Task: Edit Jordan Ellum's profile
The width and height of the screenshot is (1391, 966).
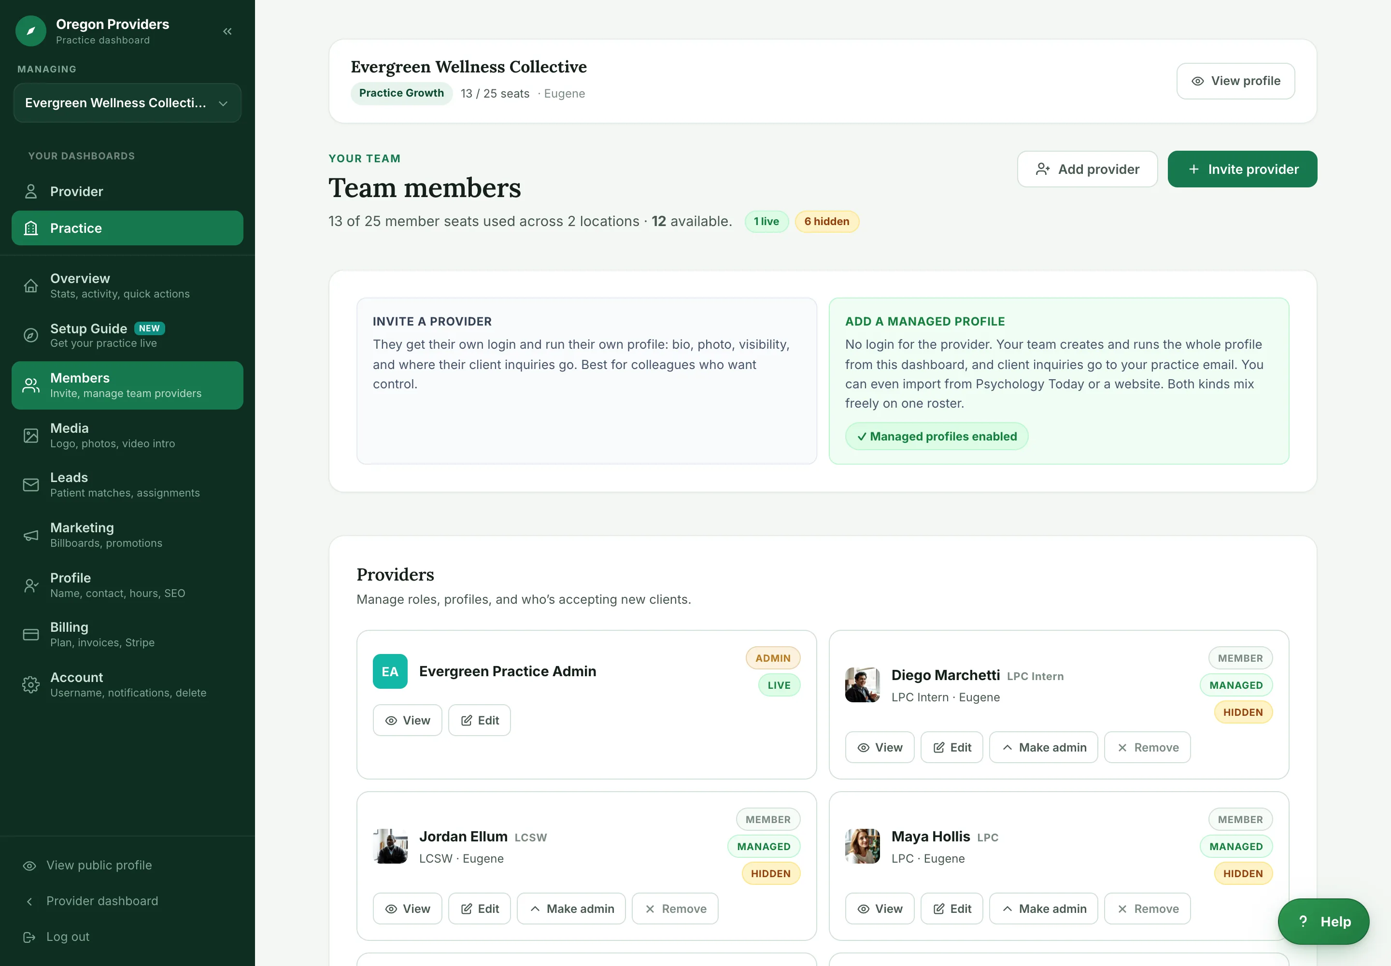Action: 480,909
